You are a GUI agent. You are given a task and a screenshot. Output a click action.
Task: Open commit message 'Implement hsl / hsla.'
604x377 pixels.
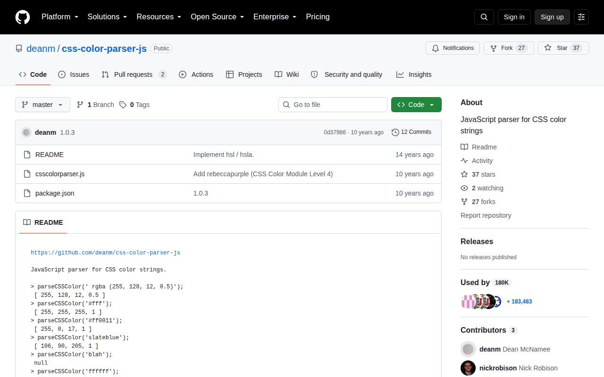click(x=224, y=155)
